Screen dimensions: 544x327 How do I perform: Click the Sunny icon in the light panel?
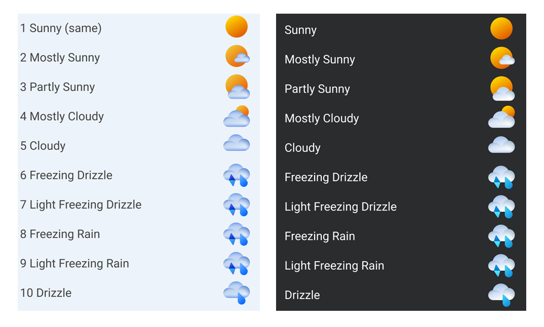[236, 27]
